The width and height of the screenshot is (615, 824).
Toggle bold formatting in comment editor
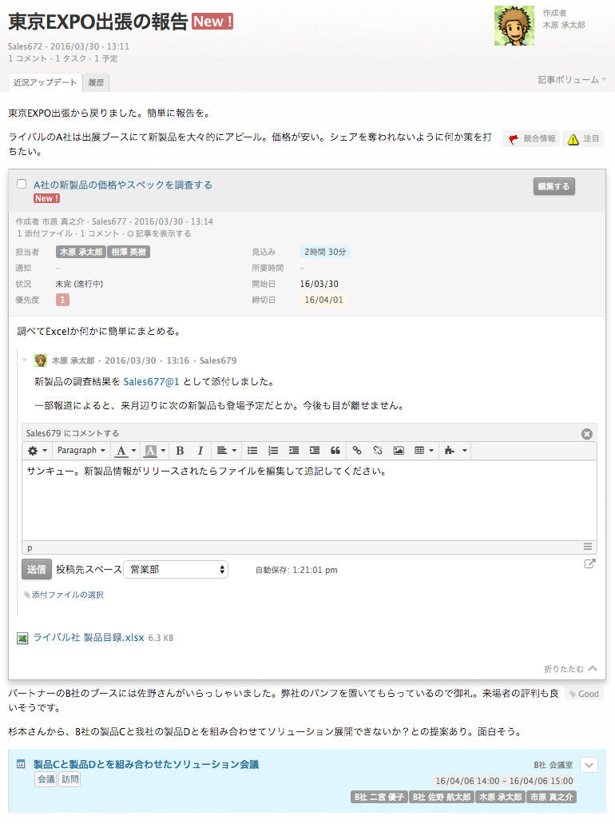180,451
